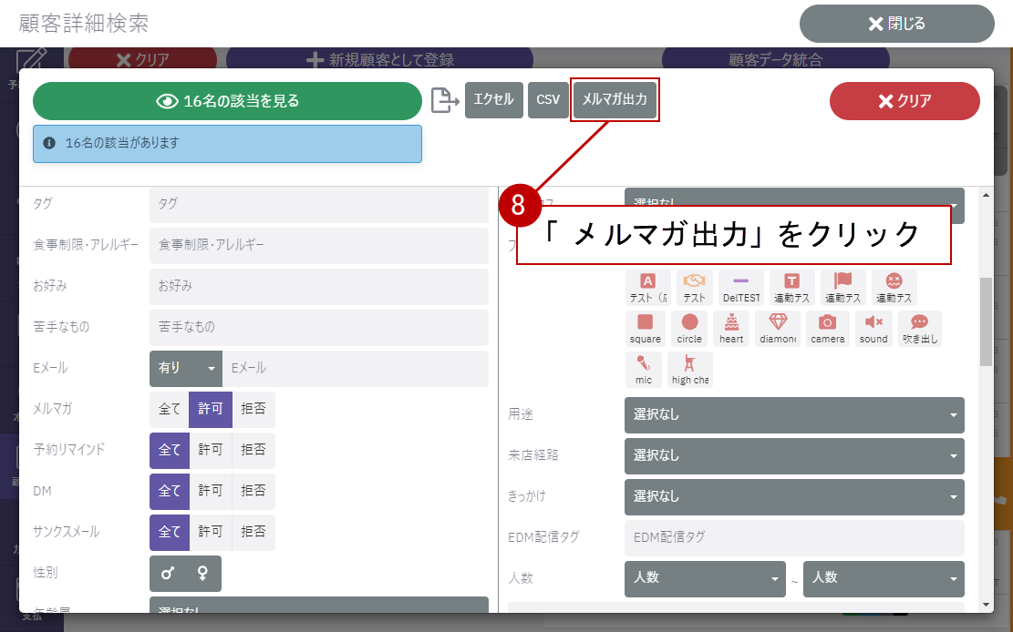The height and width of the screenshot is (632, 1013).
Task: Select the sound mute flag icon
Action: (873, 328)
